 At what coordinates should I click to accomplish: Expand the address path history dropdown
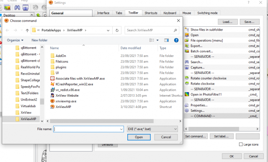[x=108, y=31]
